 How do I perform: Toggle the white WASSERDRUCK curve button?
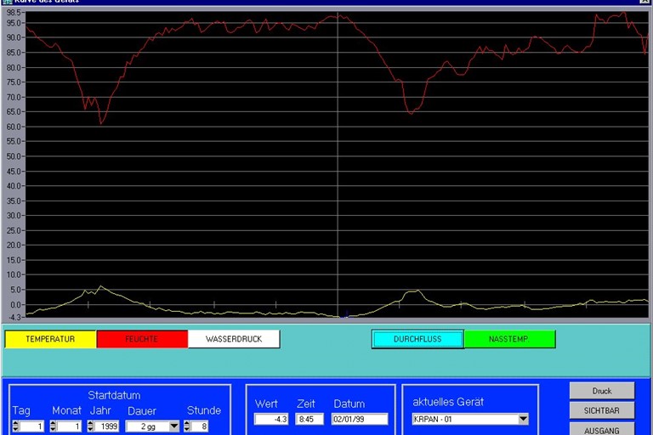[234, 339]
